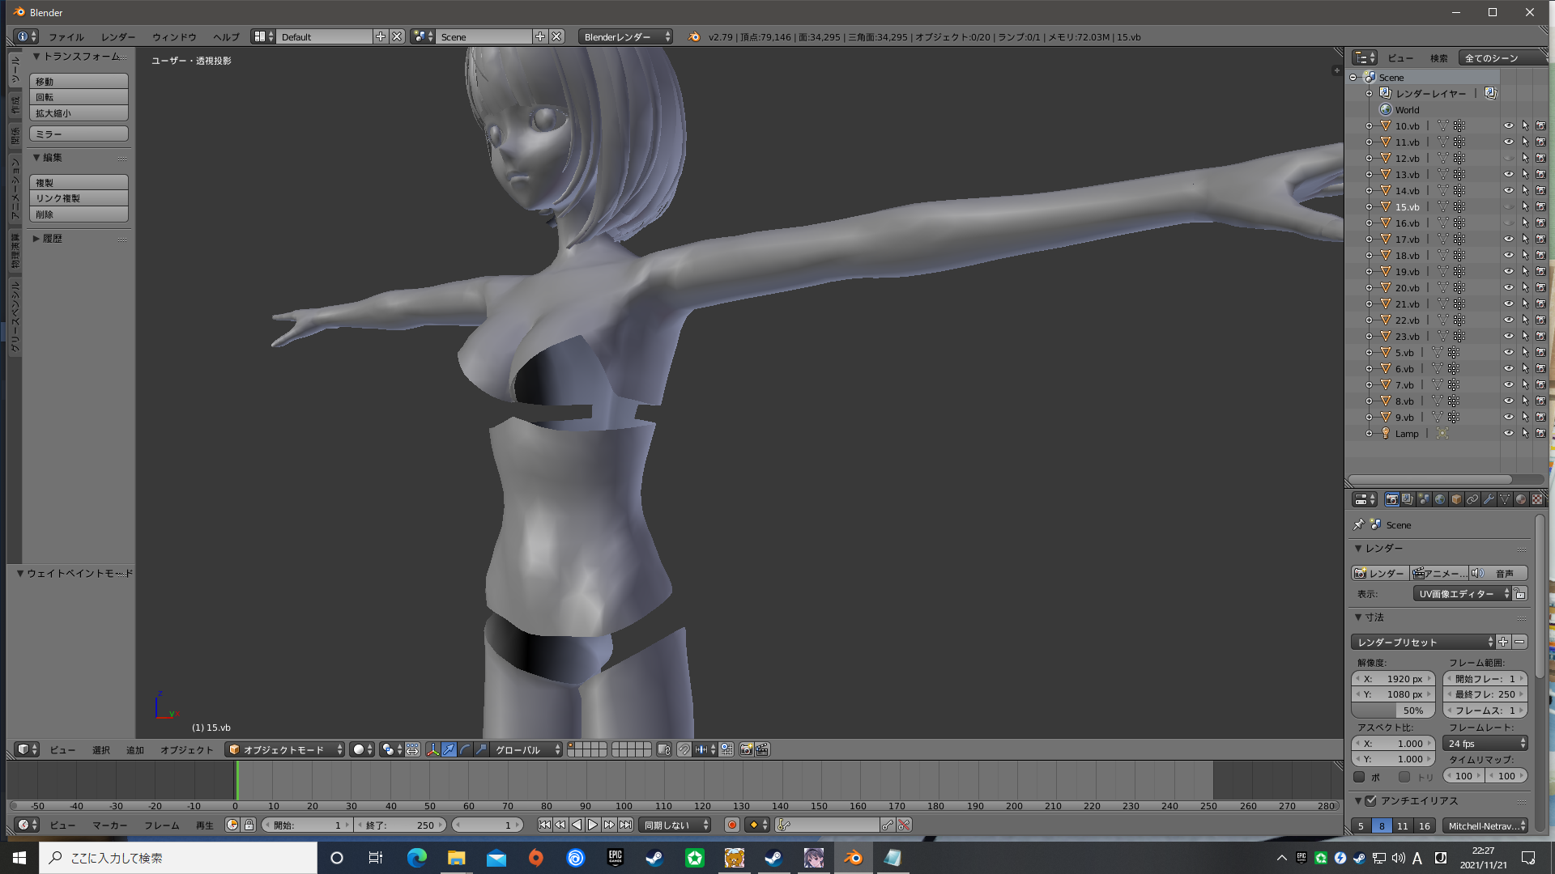Click the render border lock layers icon

point(663,749)
